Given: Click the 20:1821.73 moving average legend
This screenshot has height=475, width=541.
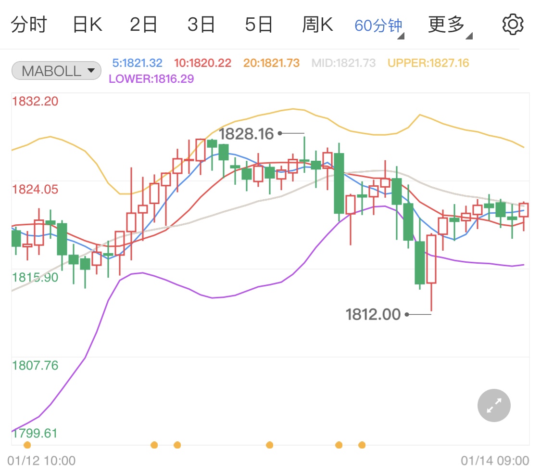Looking at the screenshot, I should (271, 63).
